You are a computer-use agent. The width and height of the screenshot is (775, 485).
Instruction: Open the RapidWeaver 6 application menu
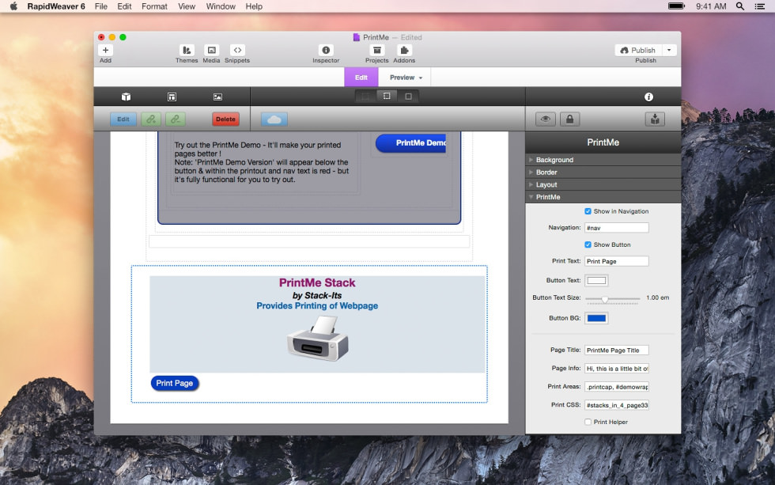coord(56,6)
